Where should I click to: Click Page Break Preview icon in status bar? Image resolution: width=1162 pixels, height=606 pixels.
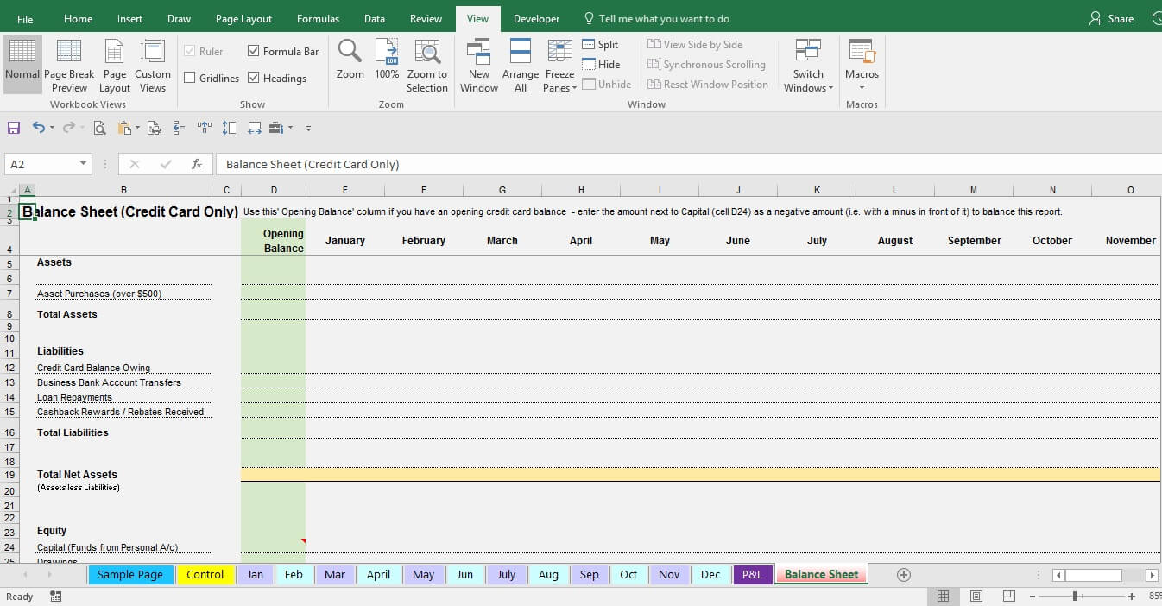[1008, 597]
